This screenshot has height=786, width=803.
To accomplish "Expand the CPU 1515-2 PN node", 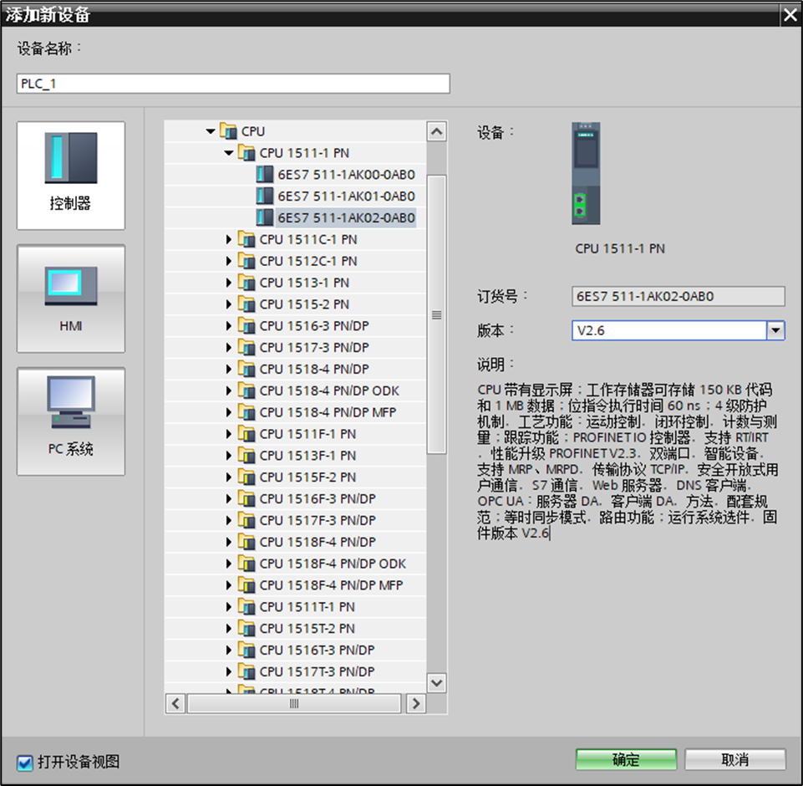I will click(x=229, y=304).
